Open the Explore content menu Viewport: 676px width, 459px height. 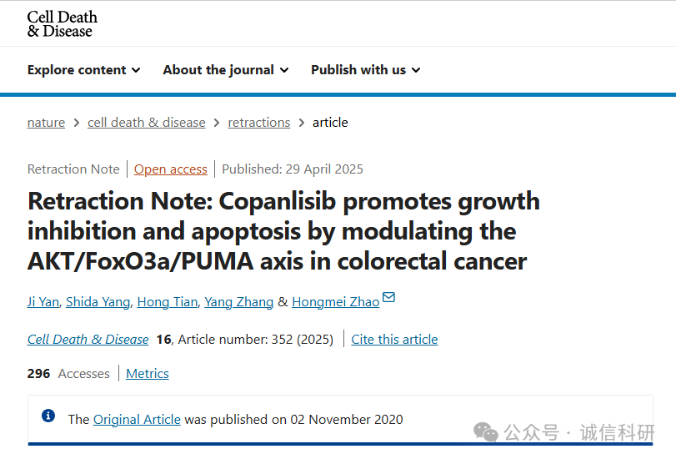pyautogui.click(x=83, y=70)
